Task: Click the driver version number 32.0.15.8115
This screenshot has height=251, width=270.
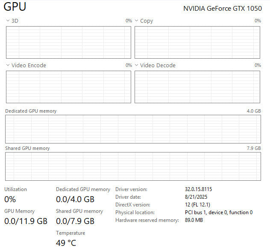Action: pos(198,189)
